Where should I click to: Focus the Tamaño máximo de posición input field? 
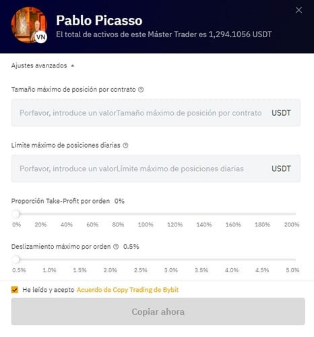point(156,113)
